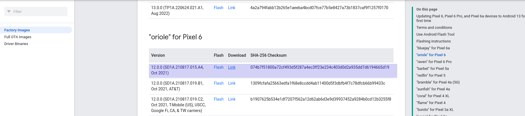Image resolution: width=525 pixels, height=116 pixels.
Task: Jump to "sunfish" for Pixel 4a
Action: [433, 89]
